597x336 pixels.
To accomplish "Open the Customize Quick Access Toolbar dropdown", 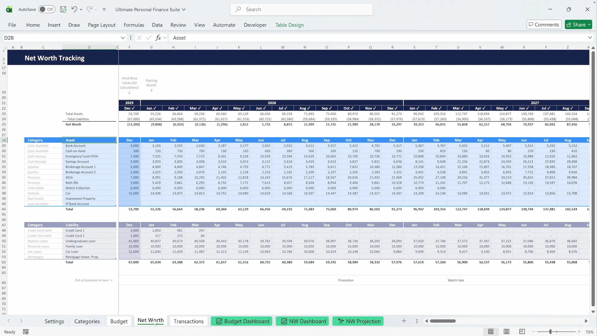I will pos(104,9).
